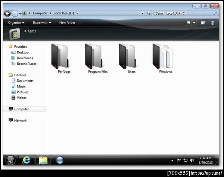
Task: Click the search magnifier icon
Action: [215, 13]
